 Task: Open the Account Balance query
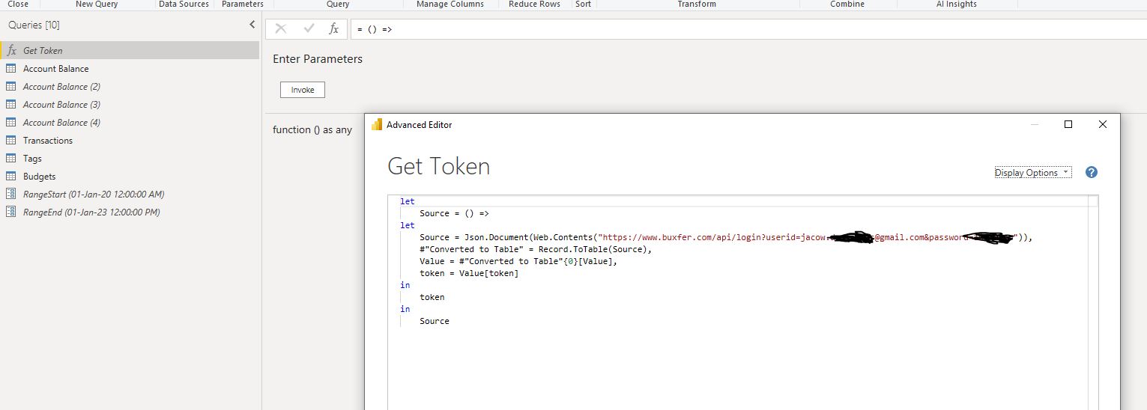tap(55, 68)
